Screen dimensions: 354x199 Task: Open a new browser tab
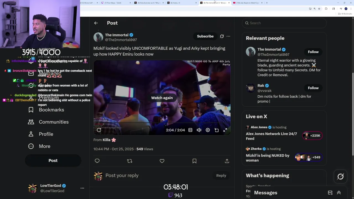267,3
